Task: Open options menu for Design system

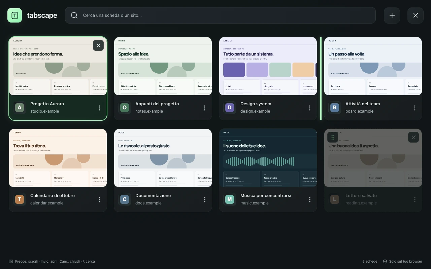Action: (310, 108)
